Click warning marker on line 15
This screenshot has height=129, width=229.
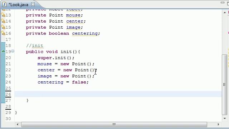[3, 27]
